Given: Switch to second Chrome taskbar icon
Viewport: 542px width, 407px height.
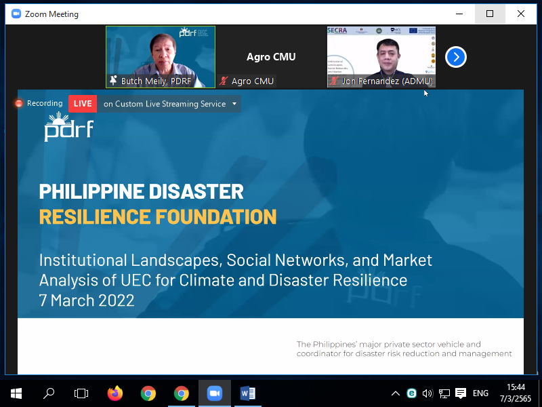Looking at the screenshot, I should tap(181, 393).
